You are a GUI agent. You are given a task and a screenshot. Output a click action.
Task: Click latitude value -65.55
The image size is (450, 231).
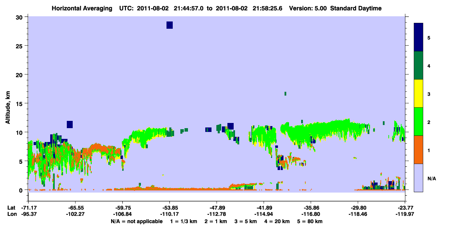(x=75, y=207)
